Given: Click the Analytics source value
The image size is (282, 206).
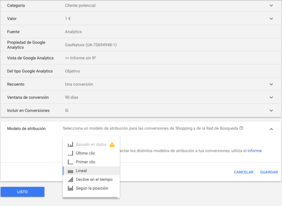Looking at the screenshot, I should click(73, 32).
